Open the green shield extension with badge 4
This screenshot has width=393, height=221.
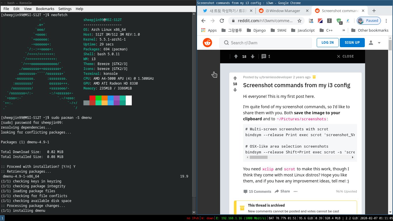(x=339, y=21)
